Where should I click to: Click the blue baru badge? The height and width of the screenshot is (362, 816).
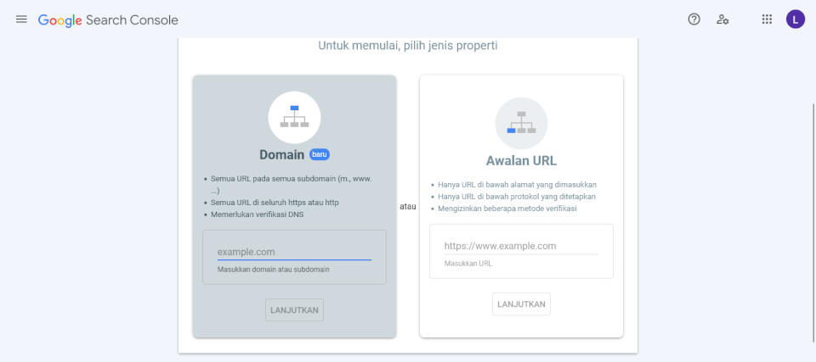(320, 154)
